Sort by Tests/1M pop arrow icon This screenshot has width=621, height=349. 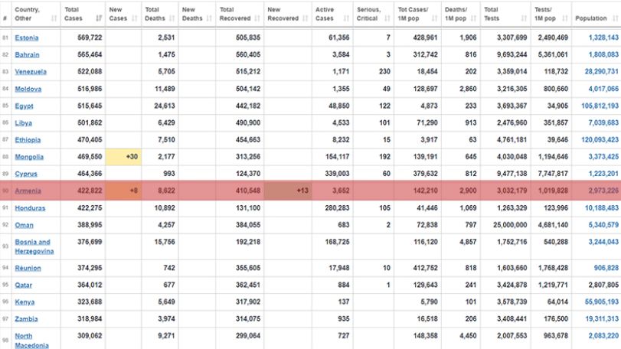coord(565,18)
